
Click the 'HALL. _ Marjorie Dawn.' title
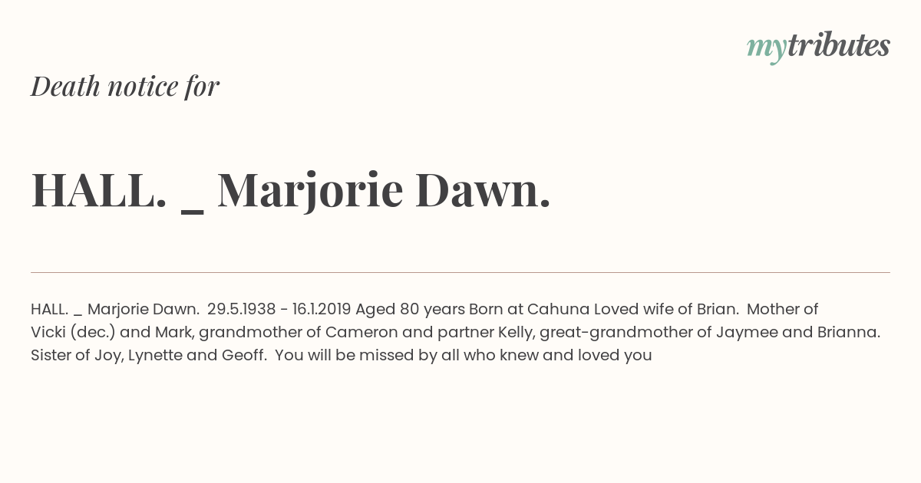291,190
